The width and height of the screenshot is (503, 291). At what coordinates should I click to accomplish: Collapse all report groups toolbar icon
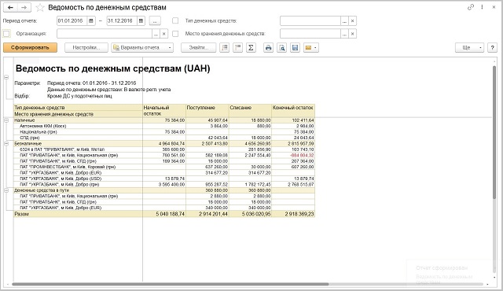[x=237, y=48]
